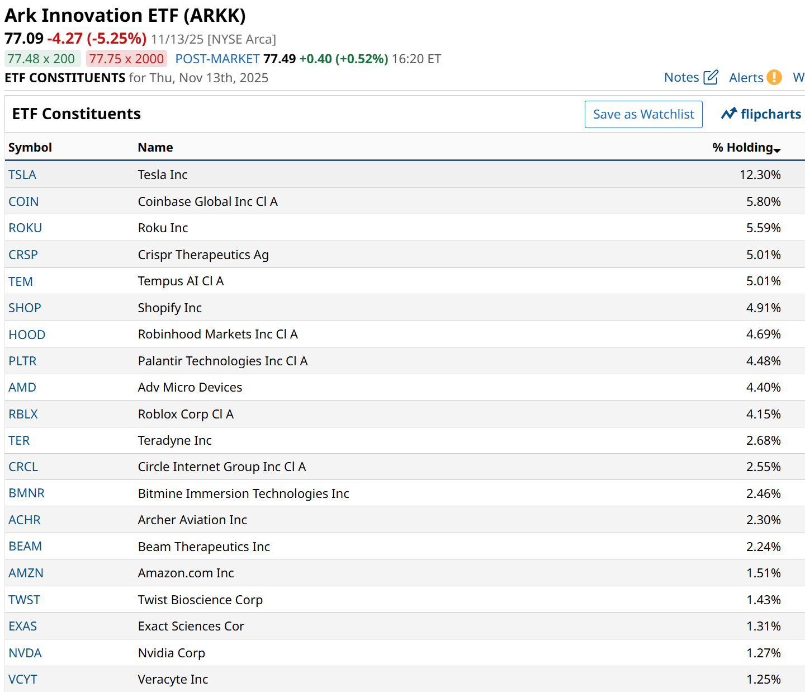Viewport: 805px width, 692px height.
Task: Click Roku's 5.59% holding value
Action: coord(764,228)
